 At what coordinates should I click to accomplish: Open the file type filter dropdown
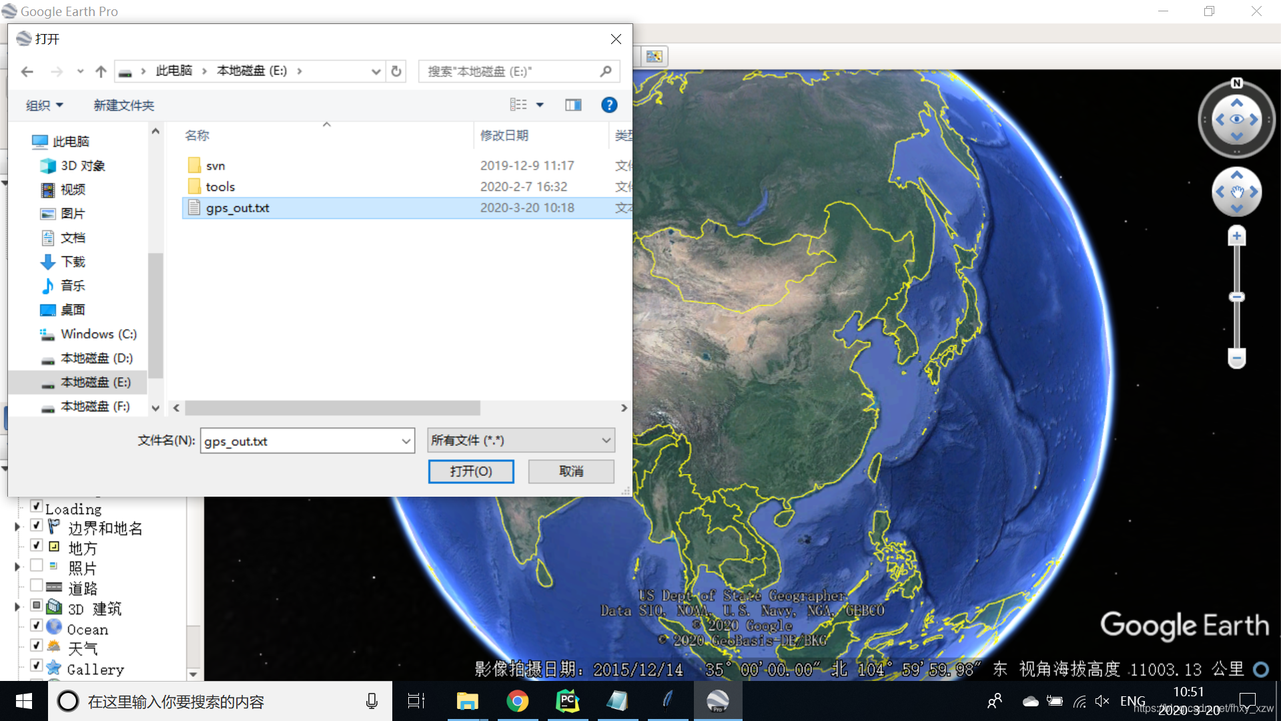click(x=520, y=441)
